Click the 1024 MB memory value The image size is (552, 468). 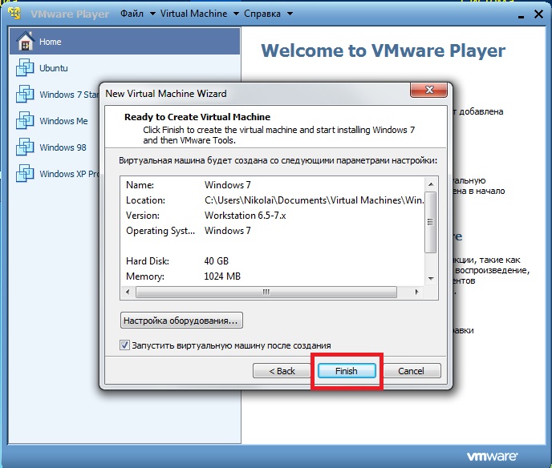[x=222, y=276]
